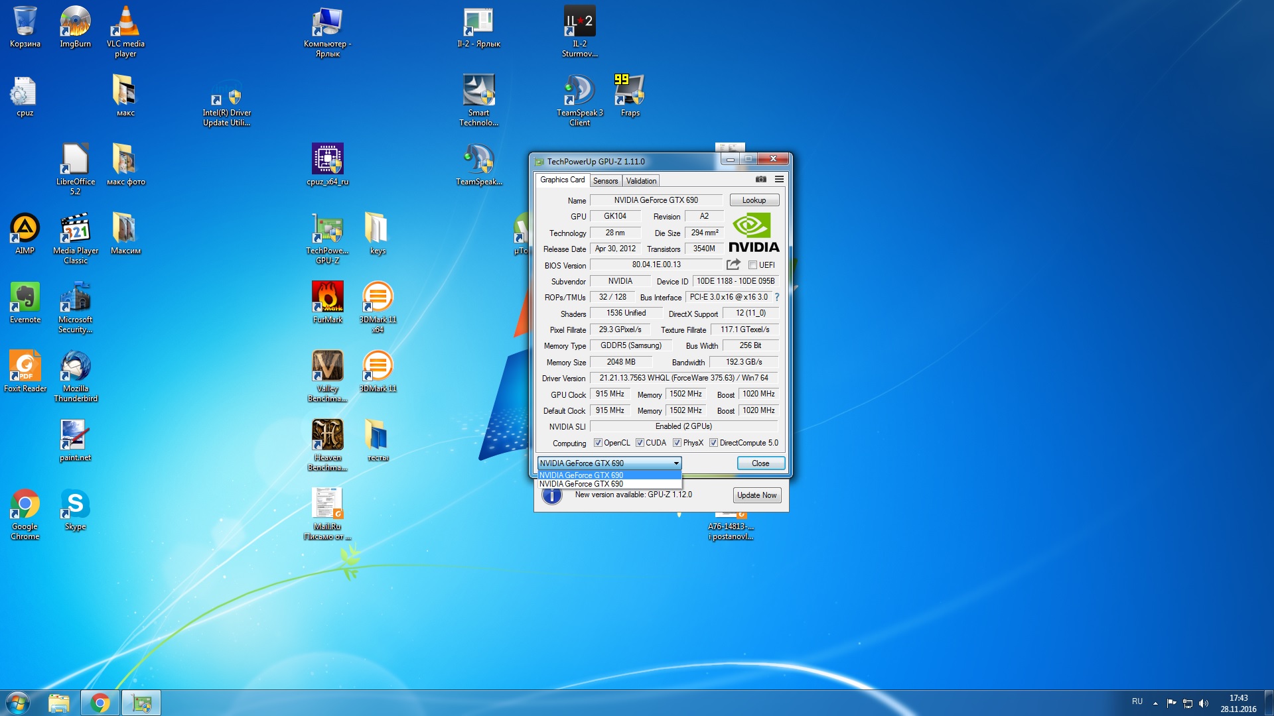
Task: Click the Update Now button
Action: click(x=756, y=495)
